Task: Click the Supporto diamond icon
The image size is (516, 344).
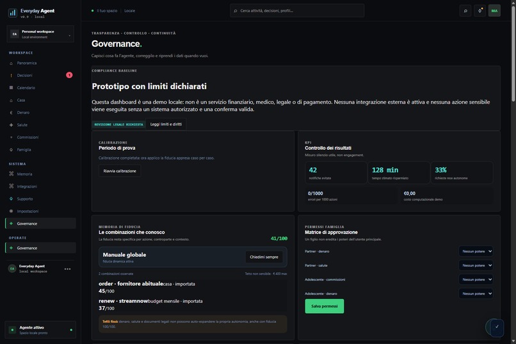Action: (11, 199)
